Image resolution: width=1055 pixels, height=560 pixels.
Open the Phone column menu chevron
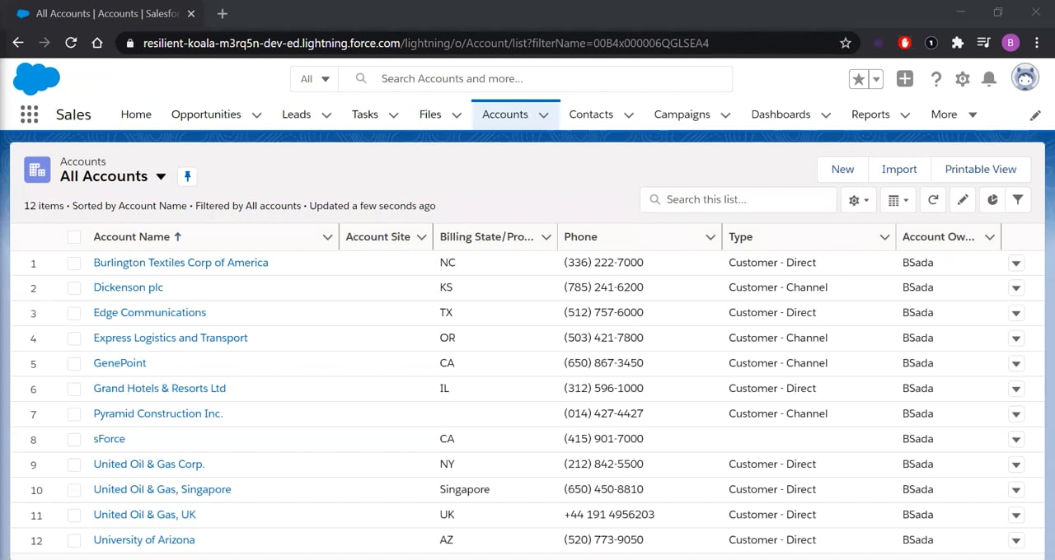[710, 237]
